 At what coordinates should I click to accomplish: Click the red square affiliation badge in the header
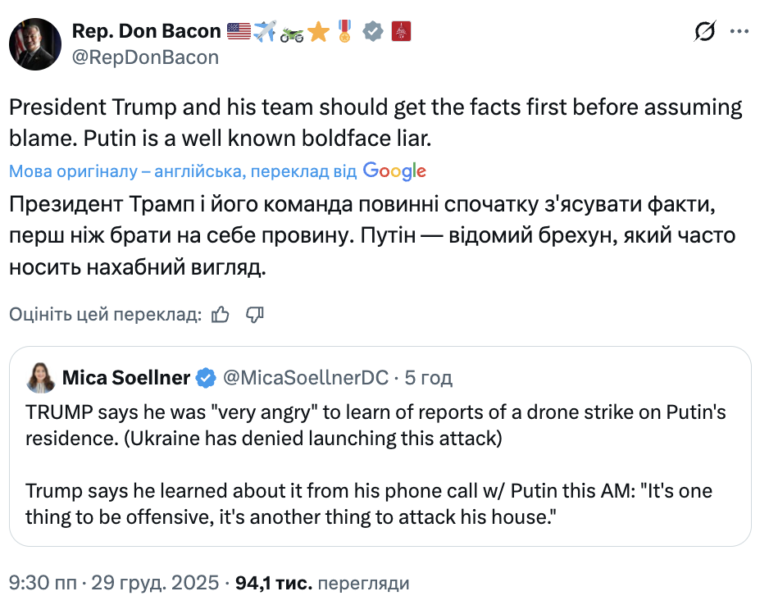point(401,30)
